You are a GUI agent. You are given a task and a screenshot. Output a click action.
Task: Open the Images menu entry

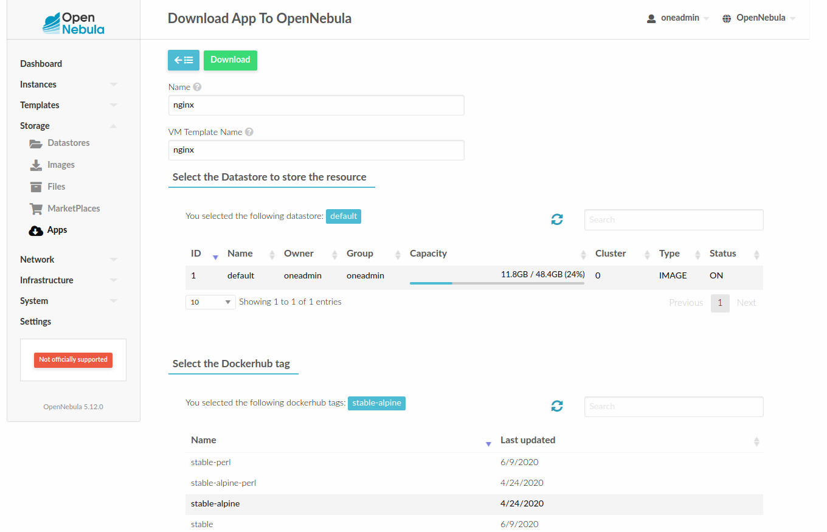(x=61, y=165)
